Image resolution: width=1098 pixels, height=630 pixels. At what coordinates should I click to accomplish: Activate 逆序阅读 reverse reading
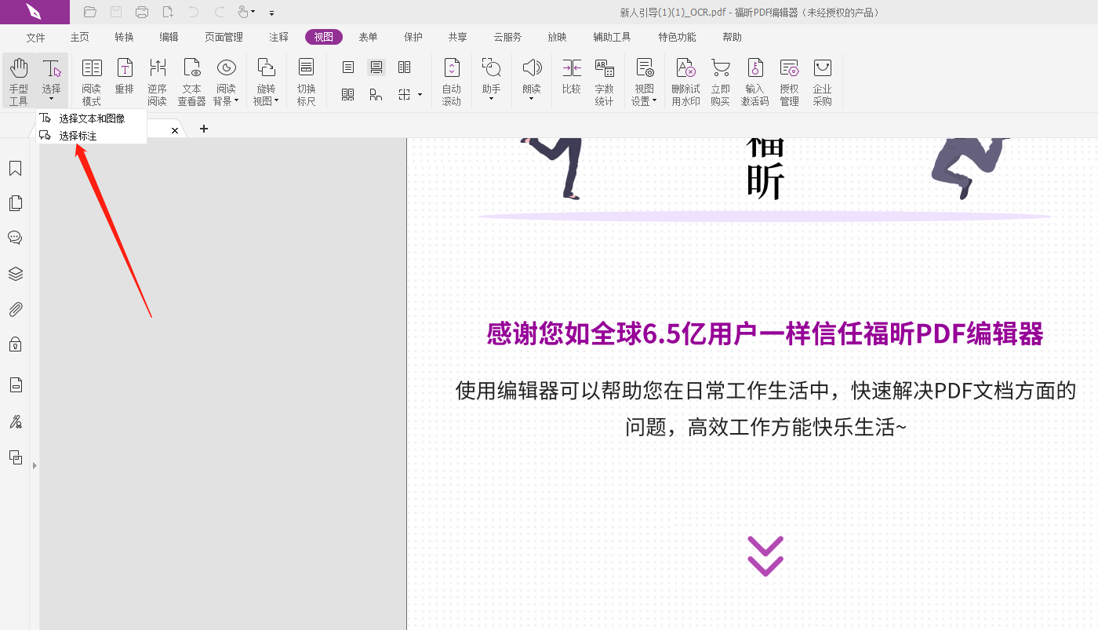click(x=157, y=78)
